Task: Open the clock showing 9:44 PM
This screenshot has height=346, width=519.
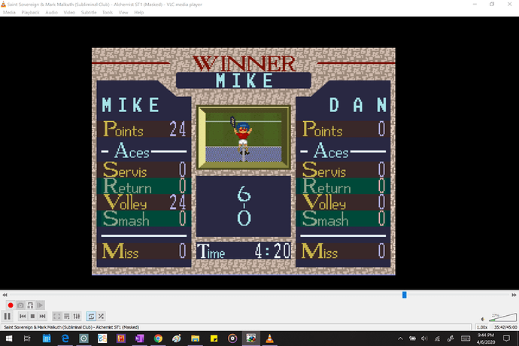Action: [x=486, y=338]
